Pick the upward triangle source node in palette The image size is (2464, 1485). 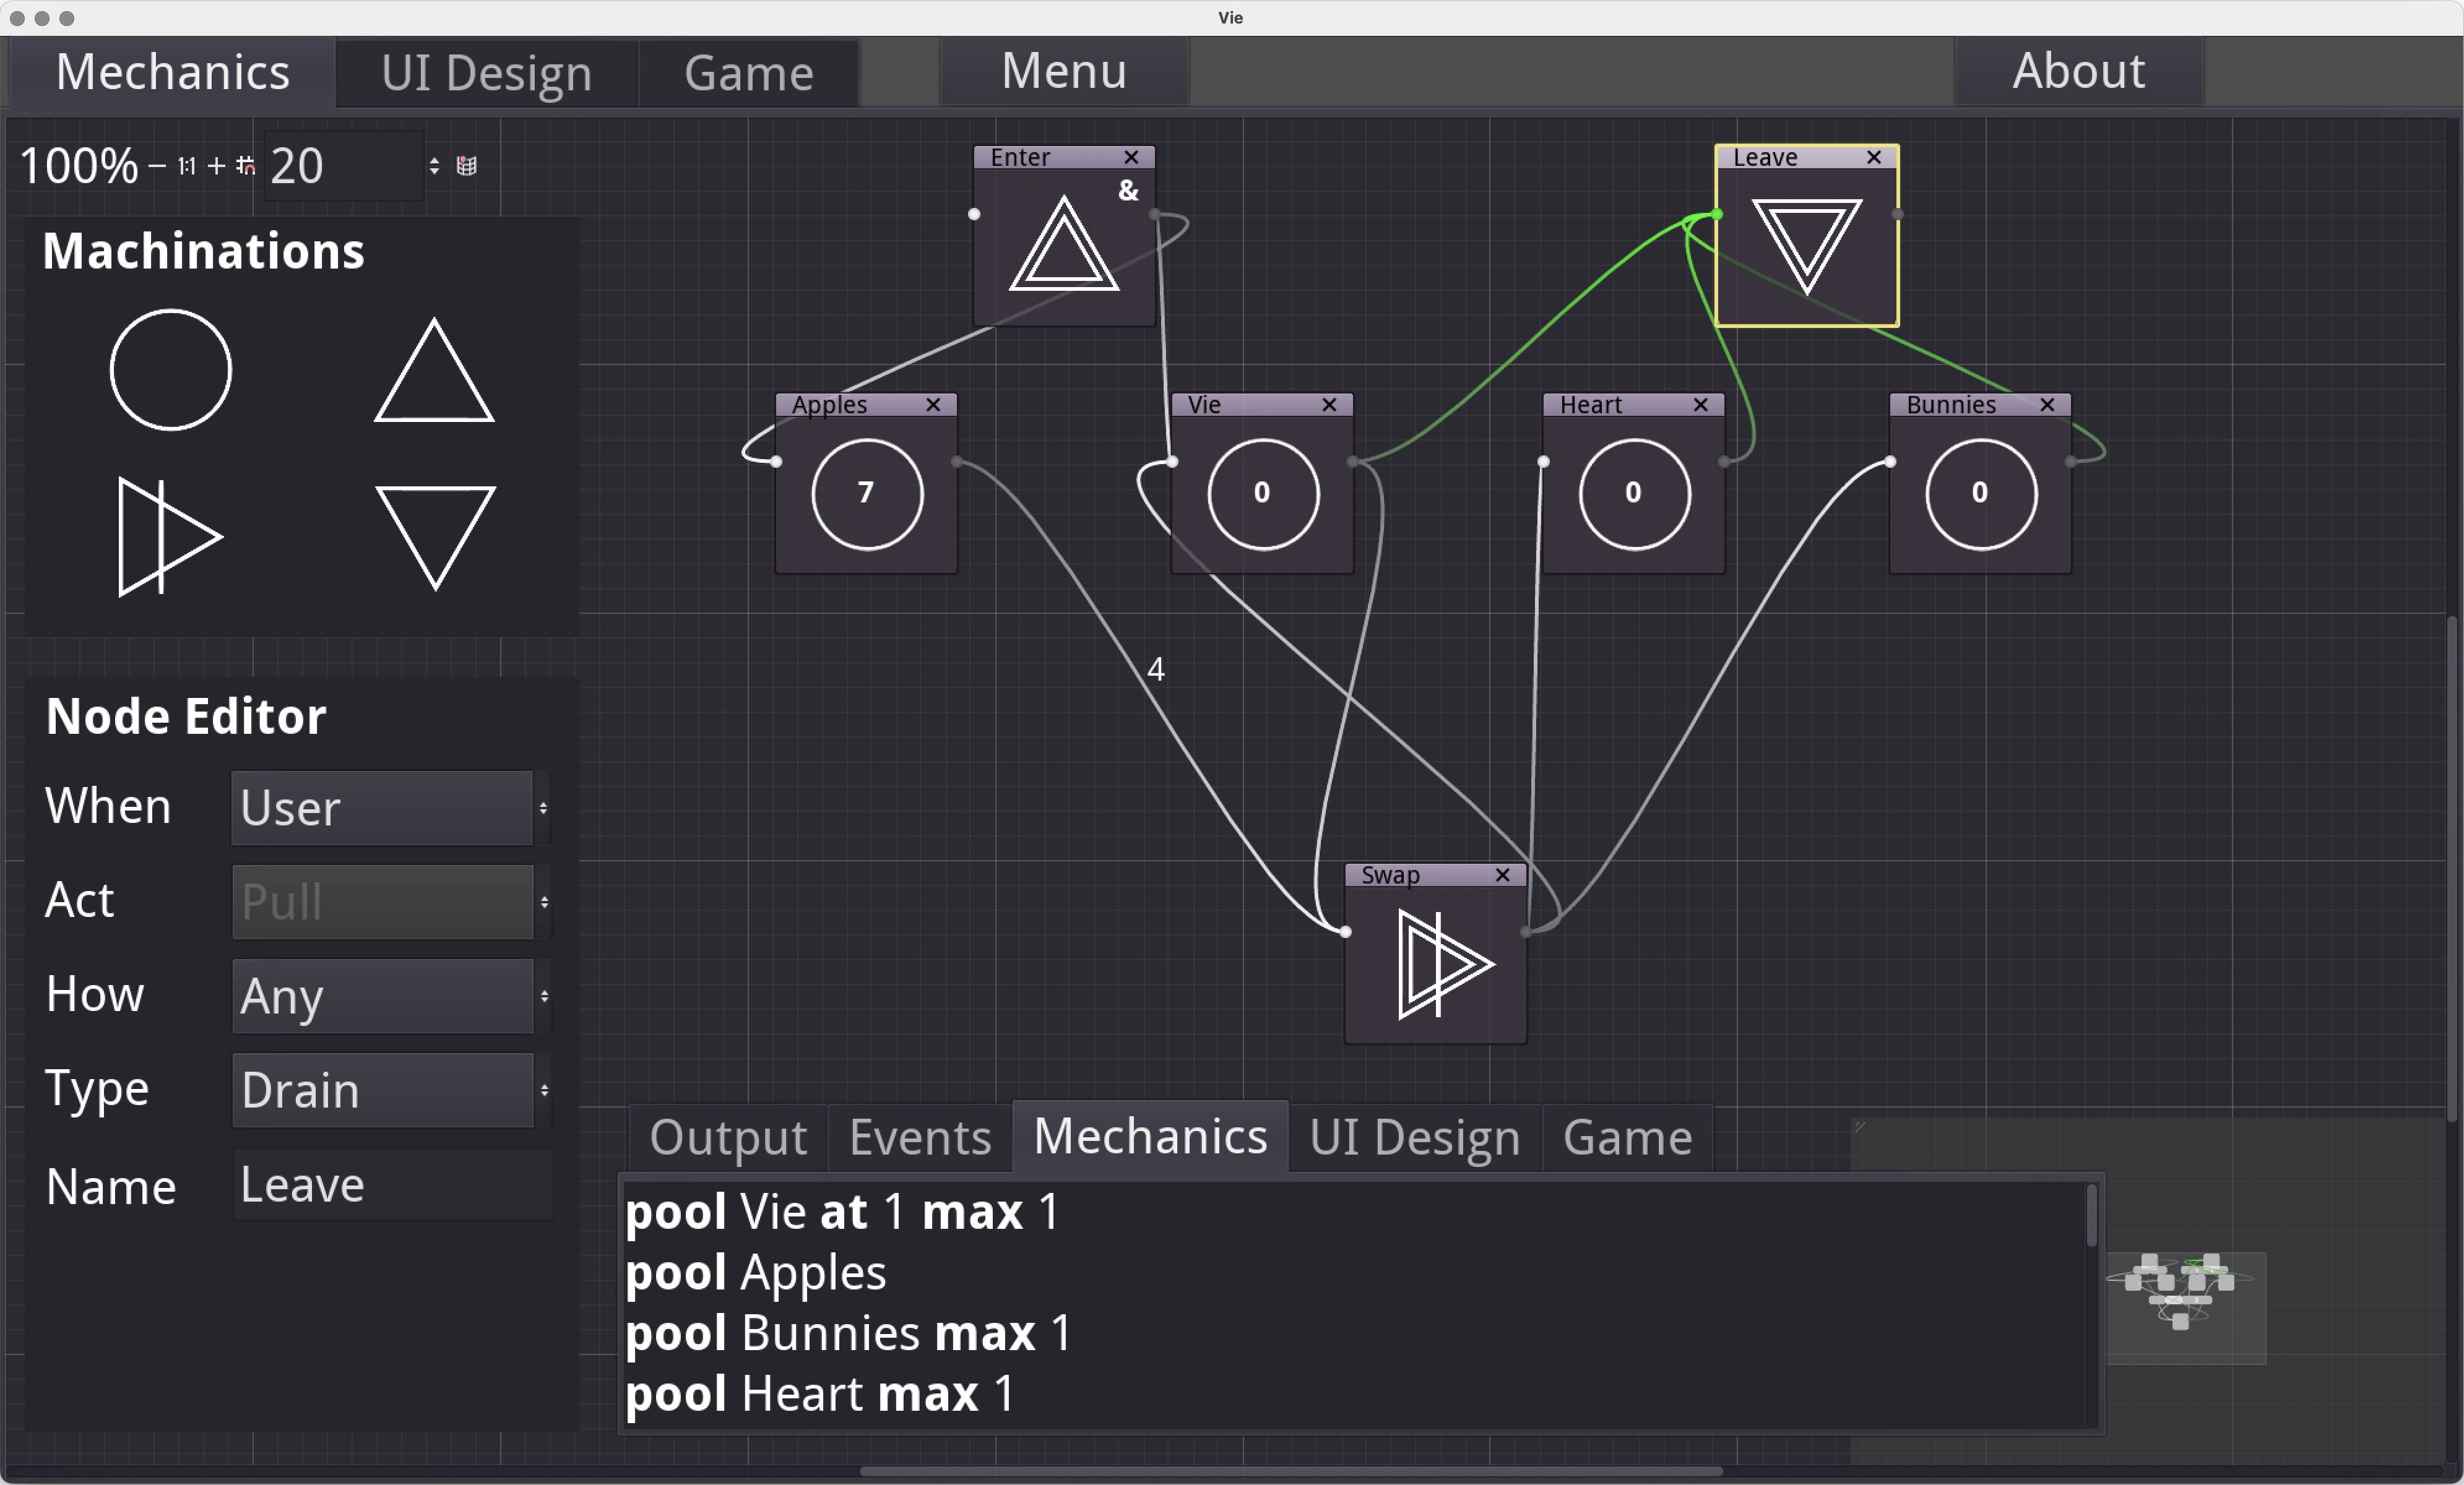coord(434,371)
